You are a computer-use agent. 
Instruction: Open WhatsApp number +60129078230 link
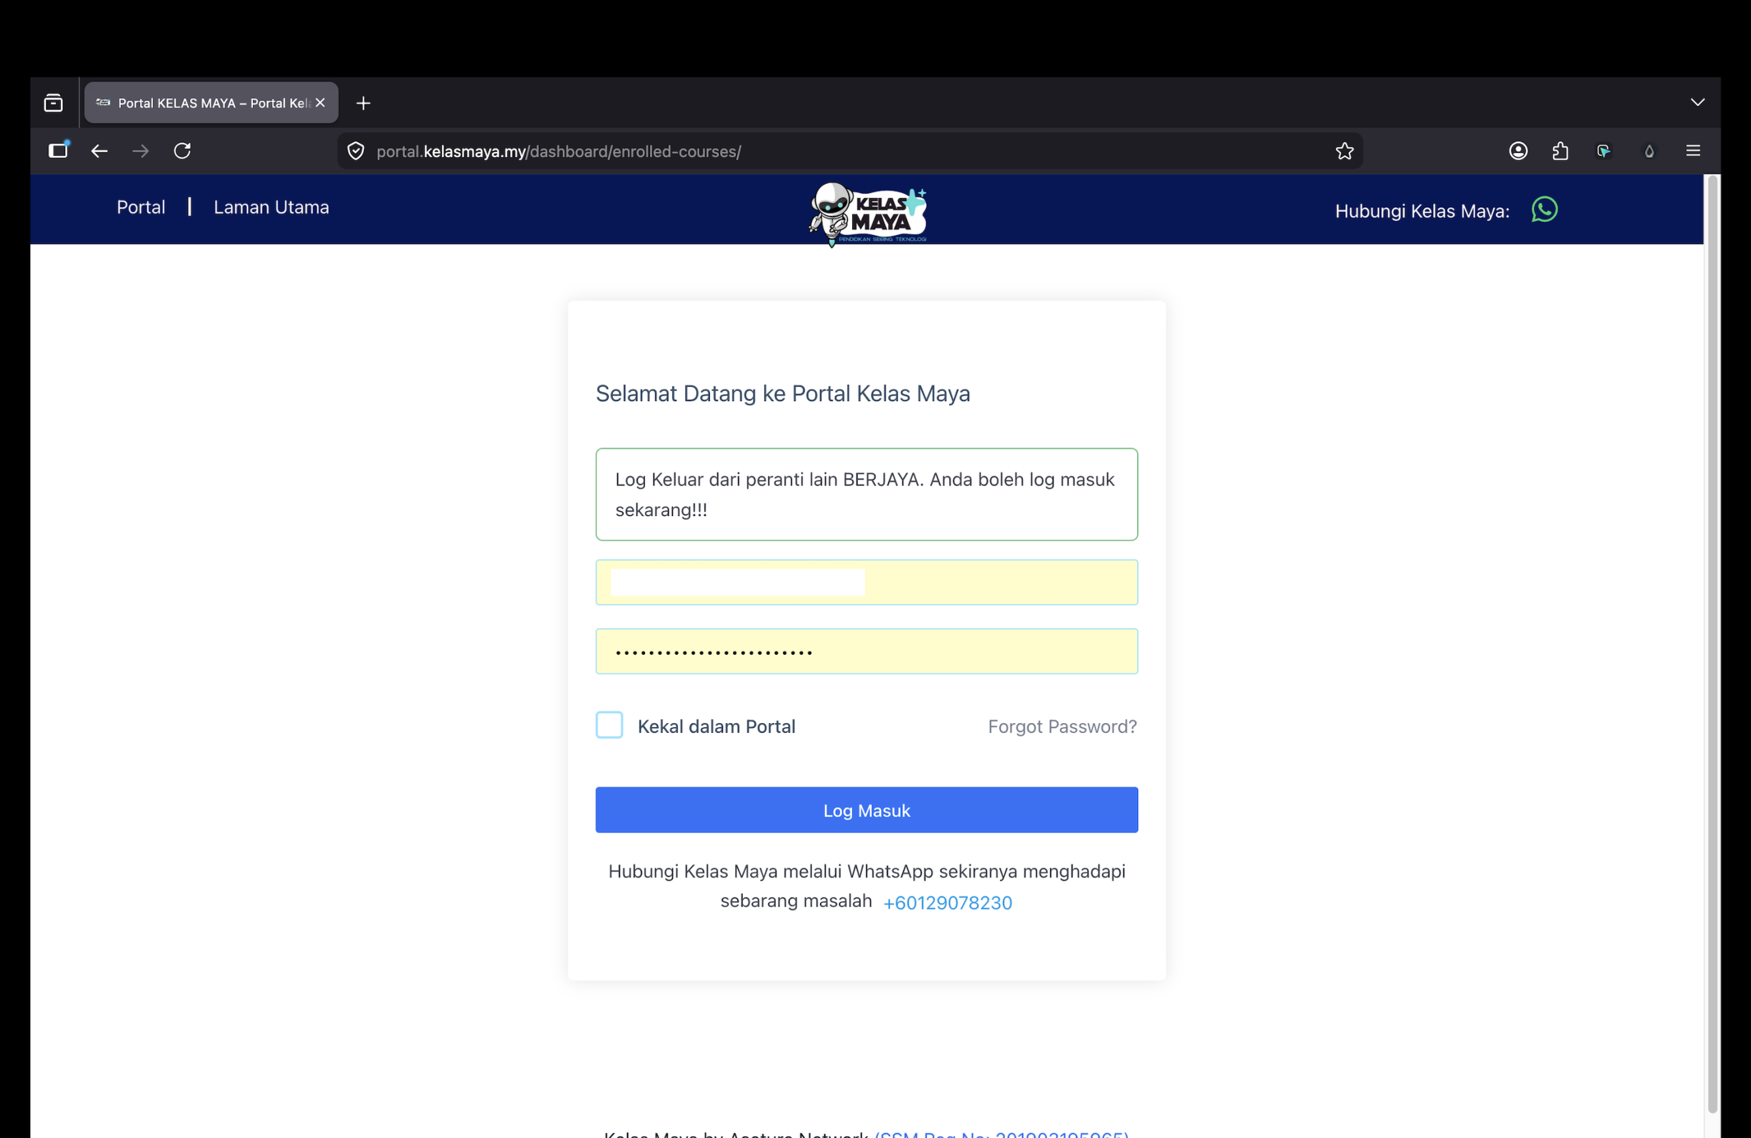coord(947,903)
